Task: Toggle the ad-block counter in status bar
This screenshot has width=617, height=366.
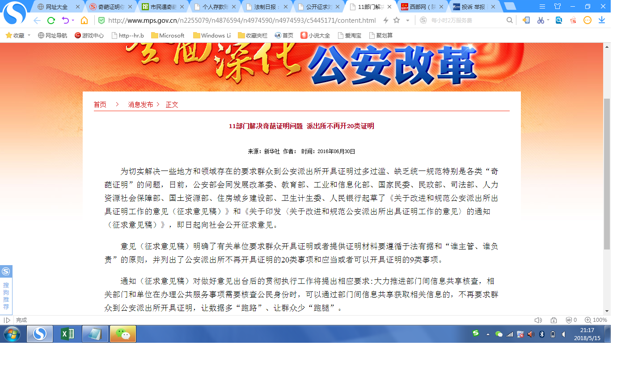Action: point(571,320)
